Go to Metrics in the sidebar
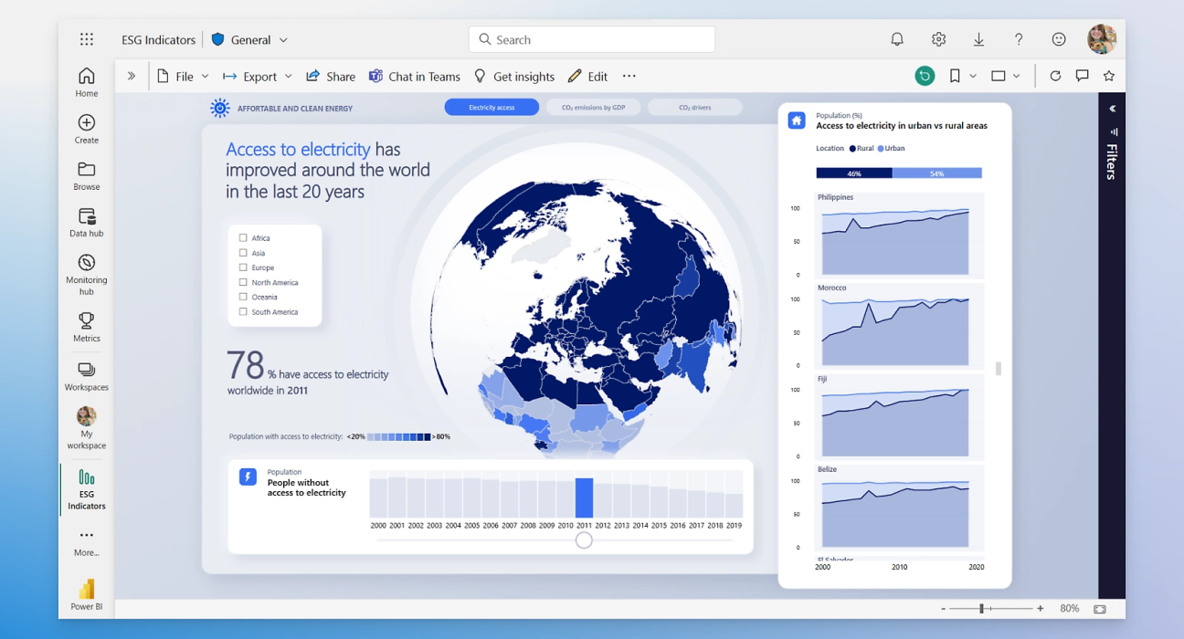 pos(87,326)
